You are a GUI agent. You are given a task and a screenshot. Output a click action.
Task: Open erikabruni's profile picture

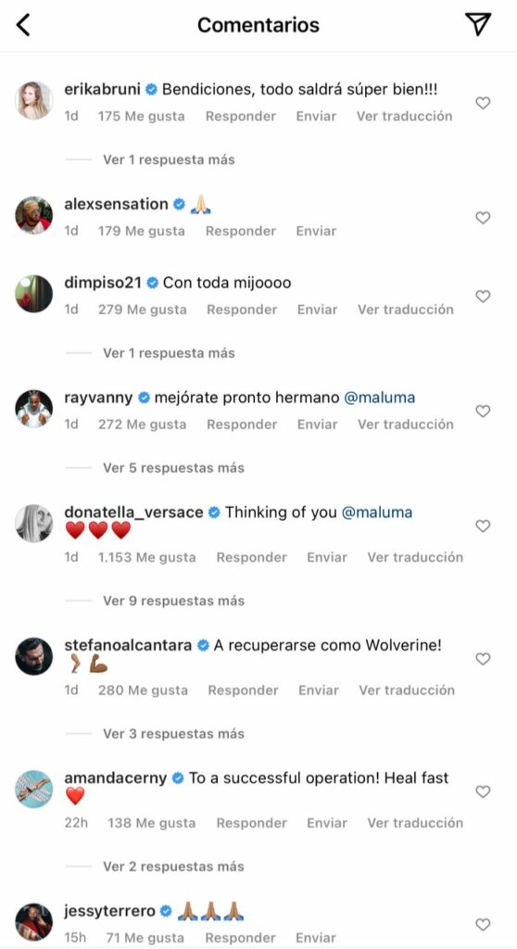34,100
